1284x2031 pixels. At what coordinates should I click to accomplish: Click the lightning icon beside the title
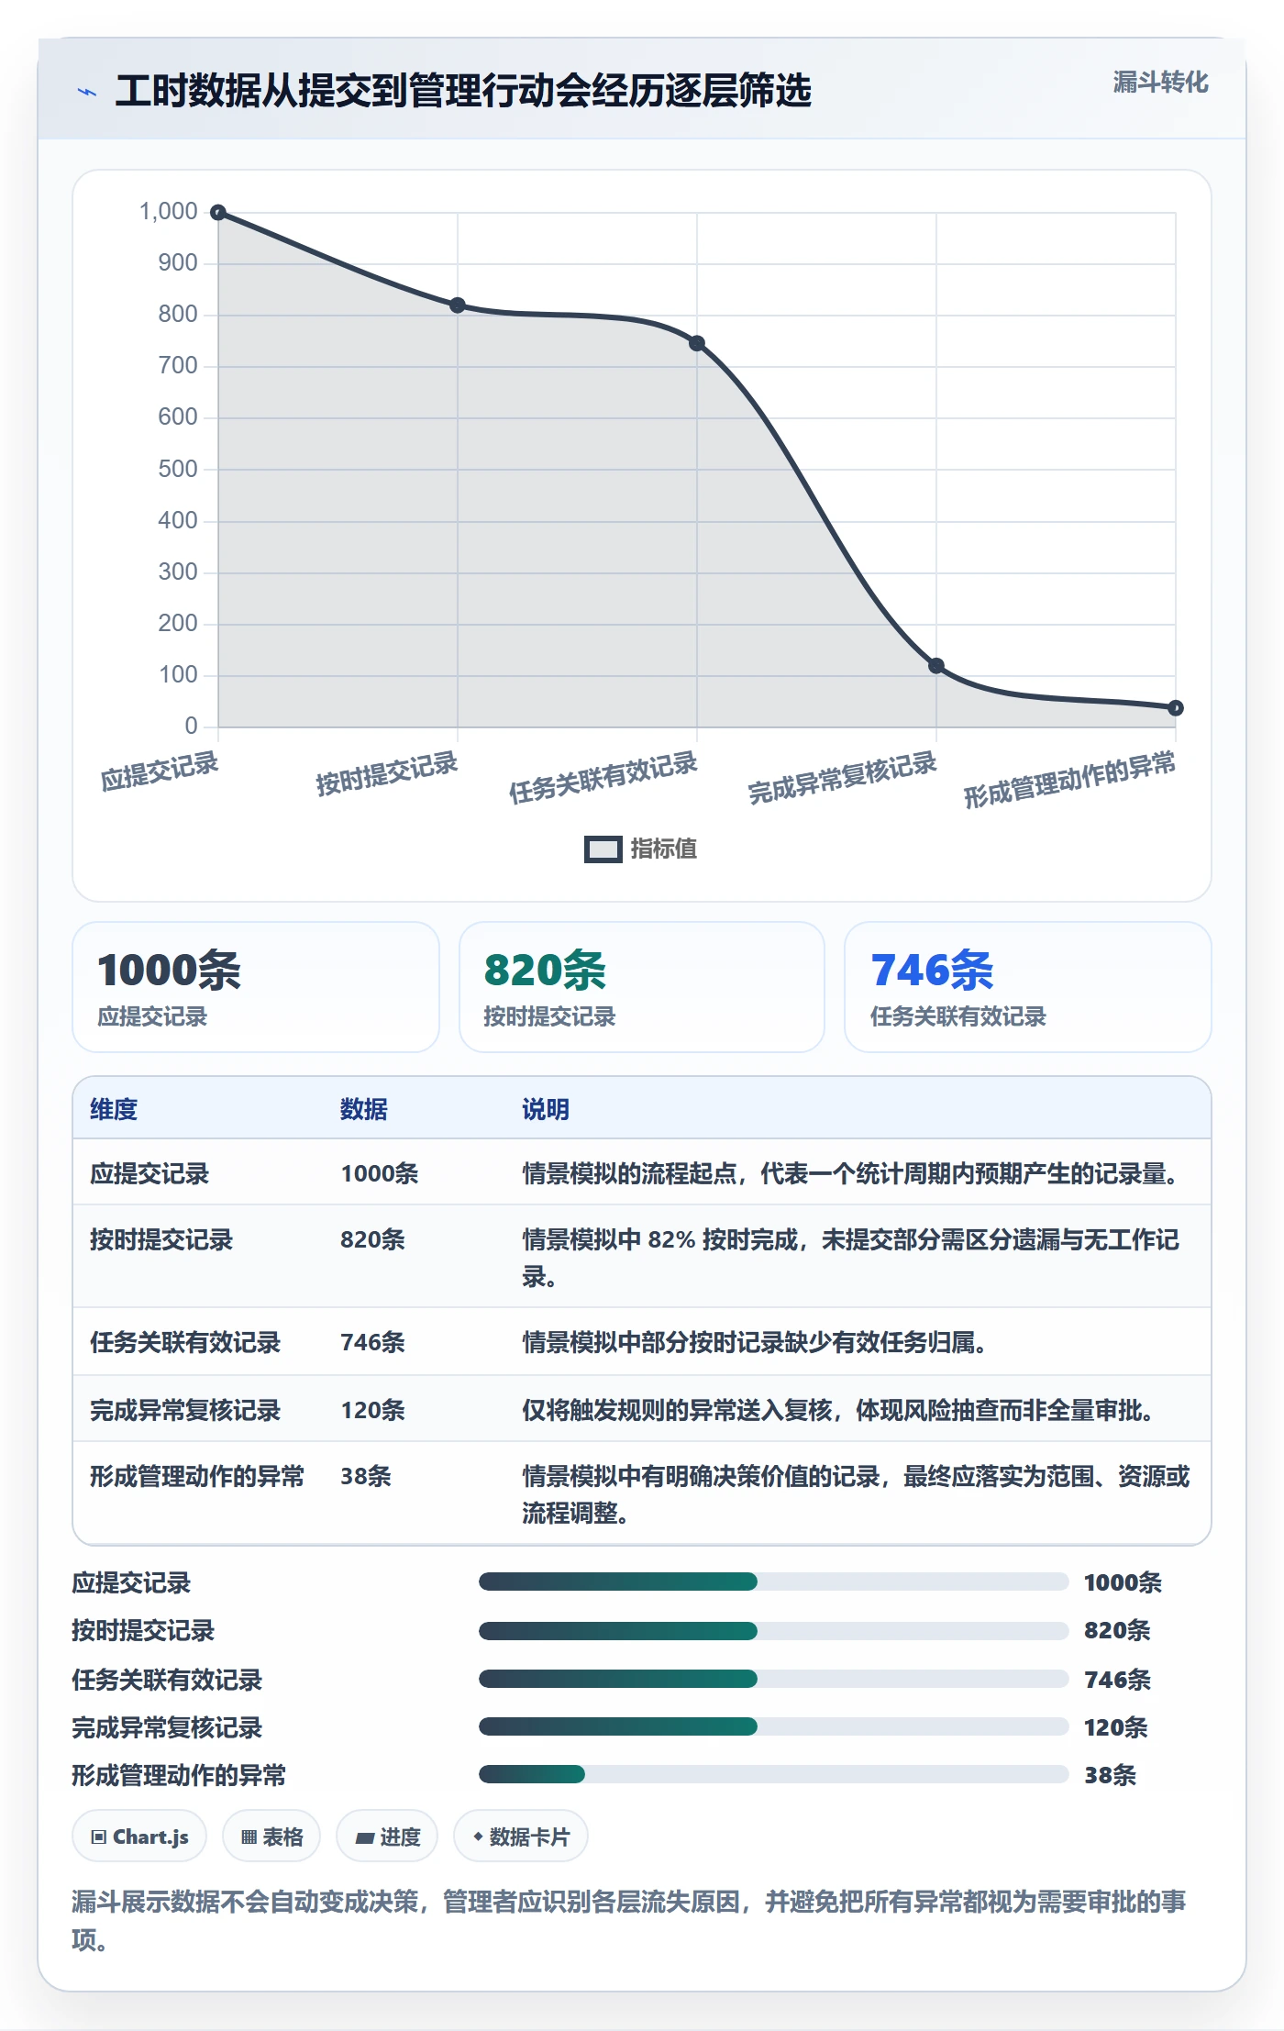87,92
